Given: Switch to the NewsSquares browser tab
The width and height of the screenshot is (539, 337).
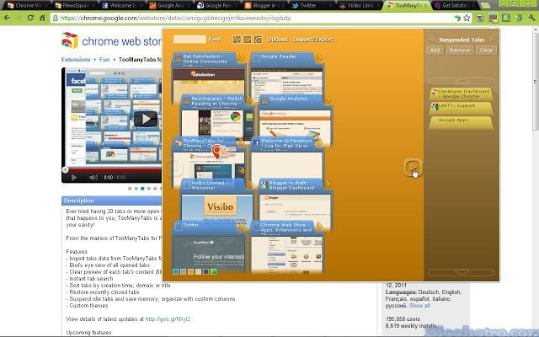Looking at the screenshot, I should click(76, 6).
